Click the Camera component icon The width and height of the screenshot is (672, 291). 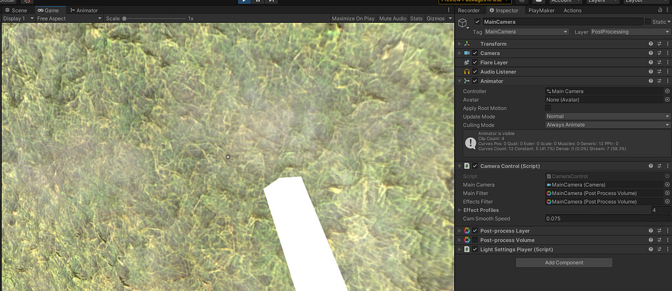coord(467,53)
